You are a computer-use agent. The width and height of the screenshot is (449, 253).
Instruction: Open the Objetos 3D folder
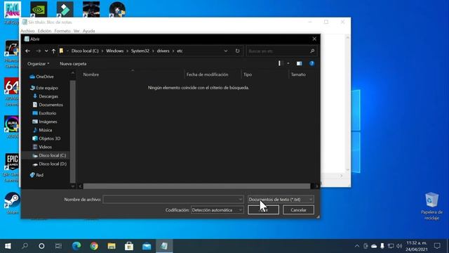click(x=46, y=138)
